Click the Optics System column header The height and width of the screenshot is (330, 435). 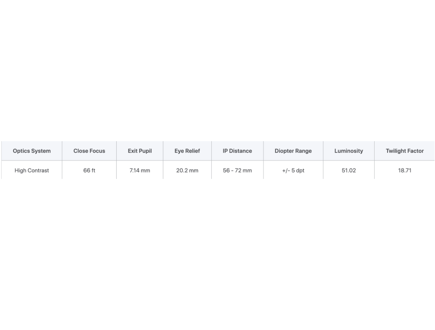tap(32, 151)
